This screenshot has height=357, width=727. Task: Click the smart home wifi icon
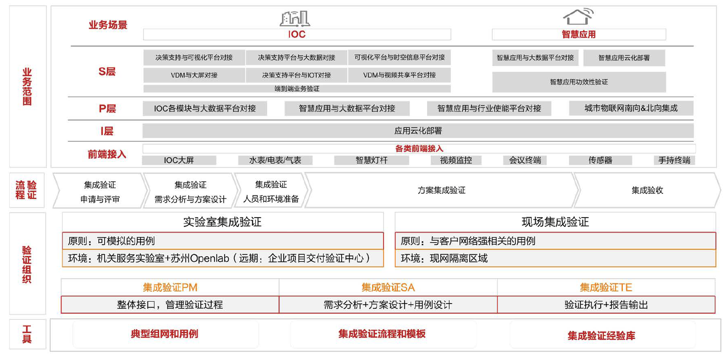tap(578, 16)
